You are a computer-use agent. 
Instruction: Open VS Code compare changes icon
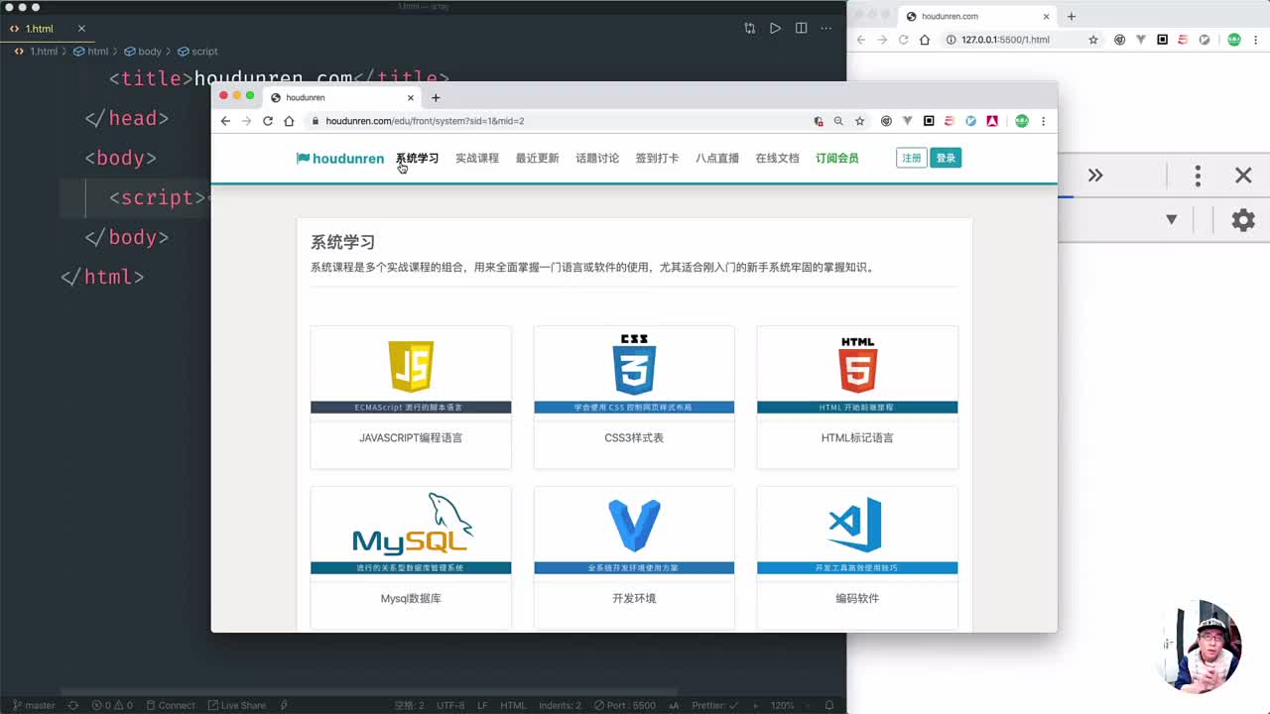point(750,29)
